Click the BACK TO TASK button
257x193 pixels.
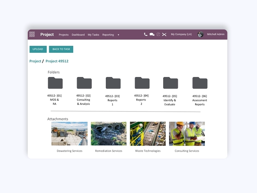point(61,49)
